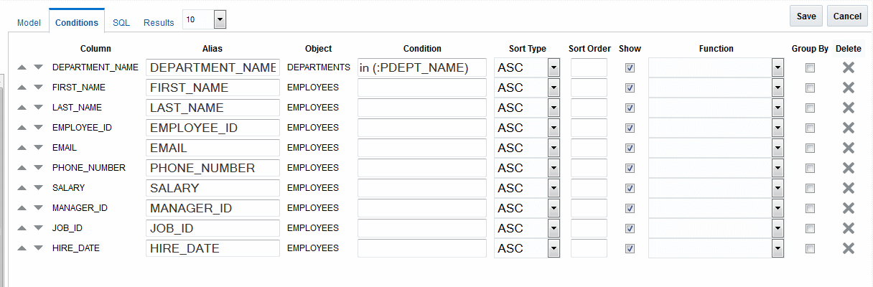Enable Group By for DEPARTMENT_NAME

[x=810, y=67]
